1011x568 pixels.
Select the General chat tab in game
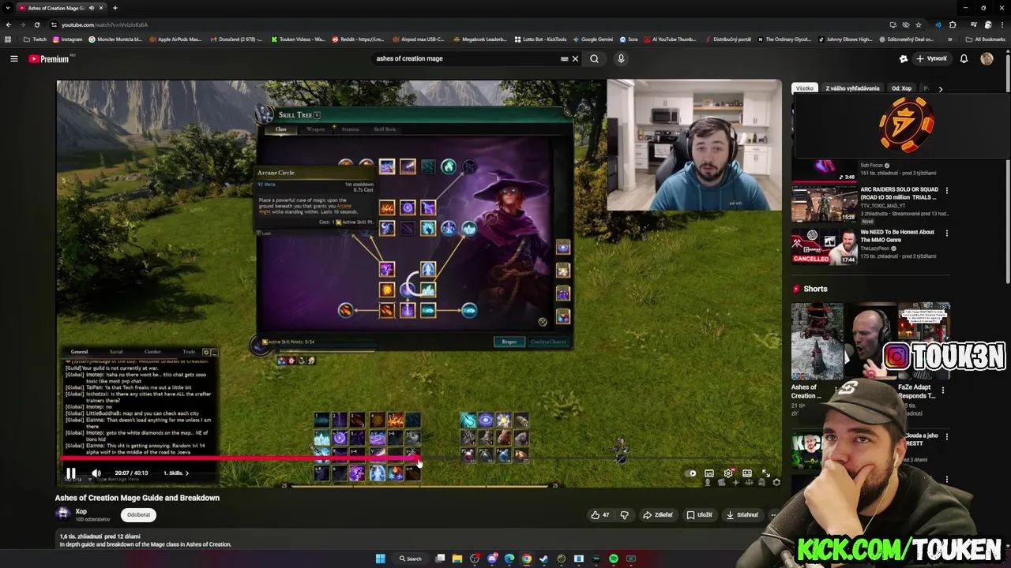click(x=79, y=352)
